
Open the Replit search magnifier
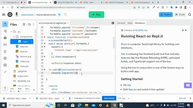[x=190, y=15]
